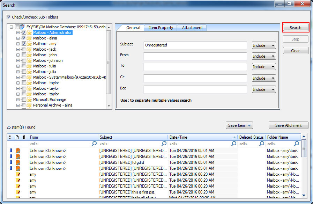Image resolution: width=313 pixels, height=204 pixels.
Task: Click the folder icon beside Mailbox - jack
Action: tap(29, 49)
